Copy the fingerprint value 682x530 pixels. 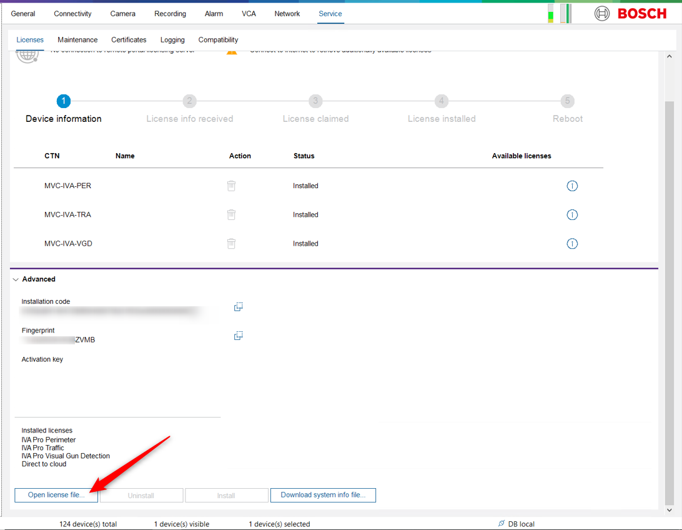[x=238, y=336]
